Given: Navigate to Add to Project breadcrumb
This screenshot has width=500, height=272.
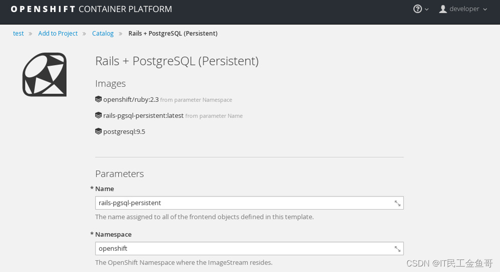Looking at the screenshot, I should coord(58,33).
